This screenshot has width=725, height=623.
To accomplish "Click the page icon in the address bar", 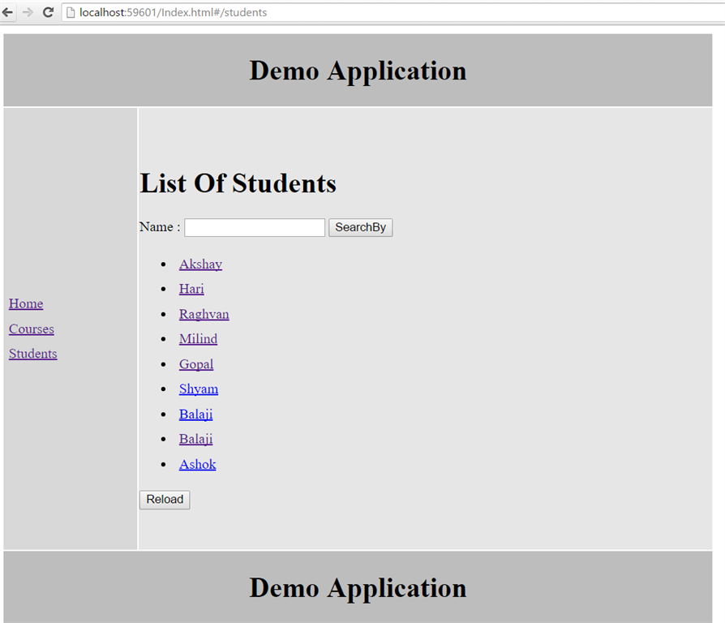I will 71,12.
